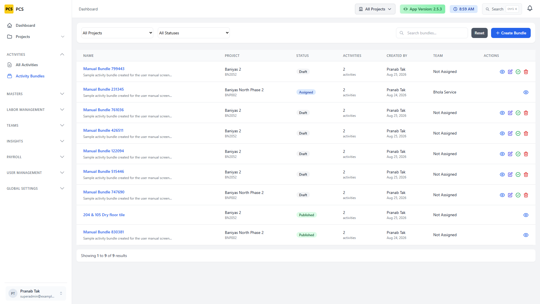
Task: Open the All Projects filter dropdown
Action: [x=117, y=33]
